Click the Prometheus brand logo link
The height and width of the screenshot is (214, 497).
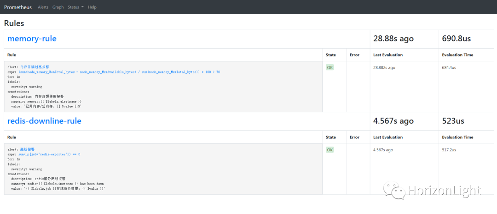(18, 7)
